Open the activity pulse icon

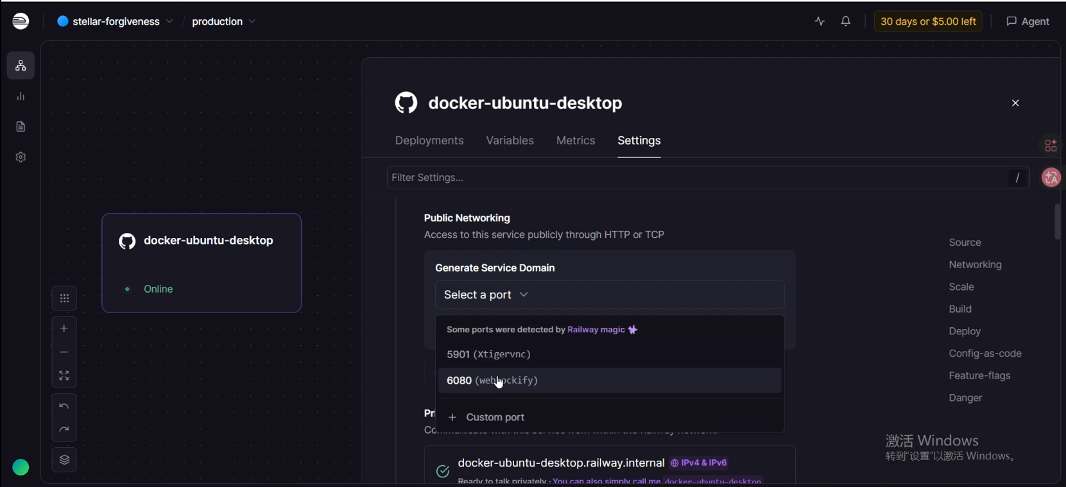[820, 21]
